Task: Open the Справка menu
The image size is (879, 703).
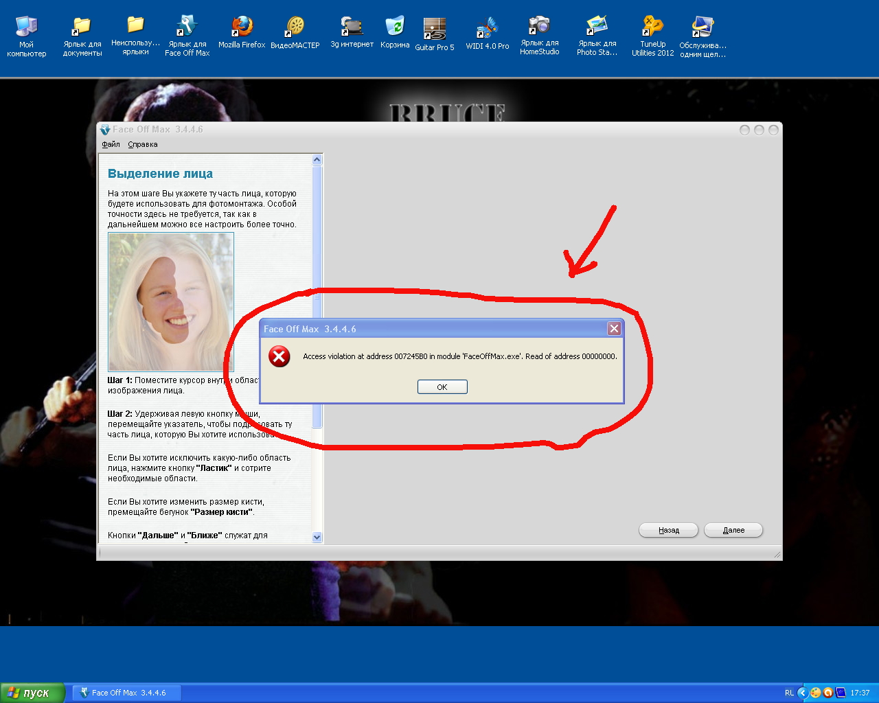Action: click(143, 144)
